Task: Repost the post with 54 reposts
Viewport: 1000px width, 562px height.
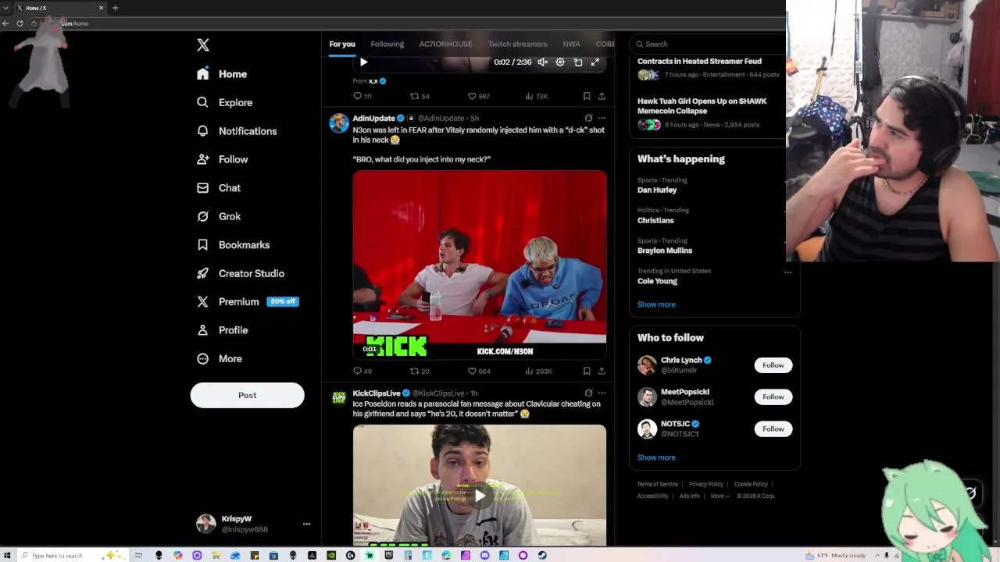Action: (x=420, y=96)
